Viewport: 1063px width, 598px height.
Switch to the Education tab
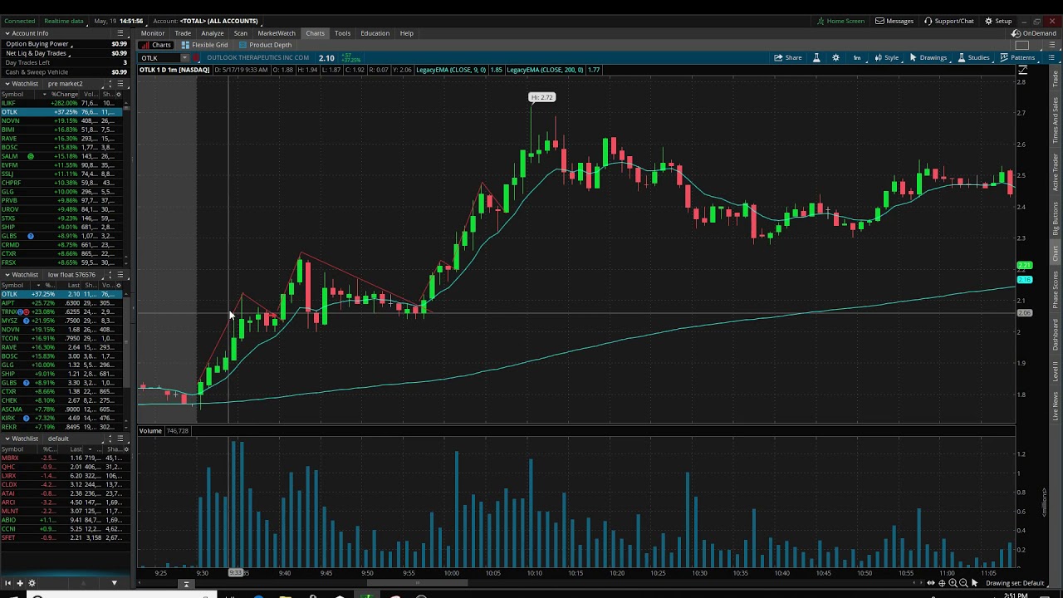click(x=375, y=33)
